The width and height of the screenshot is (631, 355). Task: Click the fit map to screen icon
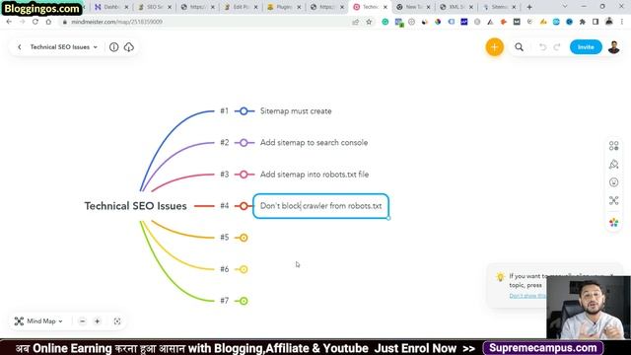click(x=117, y=321)
